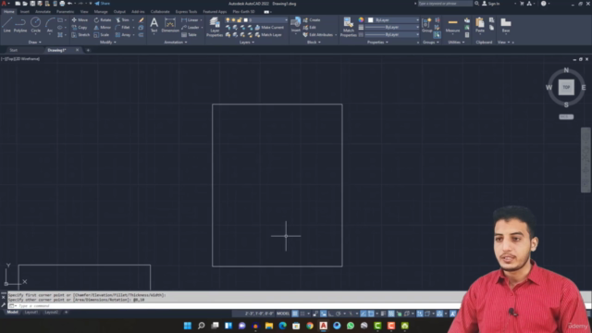Select the Circle tool

[x=35, y=25]
